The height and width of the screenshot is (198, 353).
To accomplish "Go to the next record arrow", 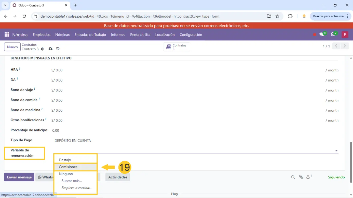I will 344,46.
